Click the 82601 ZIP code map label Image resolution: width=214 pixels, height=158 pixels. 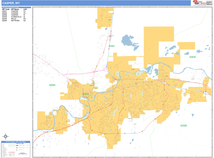(x=112, y=46)
